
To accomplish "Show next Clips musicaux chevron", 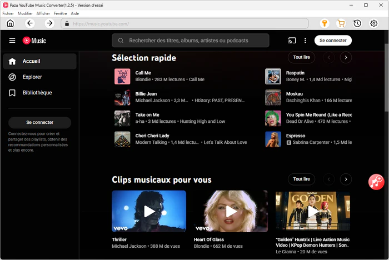I will (x=346, y=179).
